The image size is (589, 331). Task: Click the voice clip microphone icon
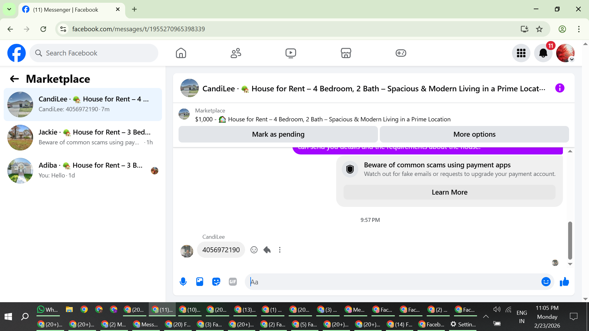183,282
